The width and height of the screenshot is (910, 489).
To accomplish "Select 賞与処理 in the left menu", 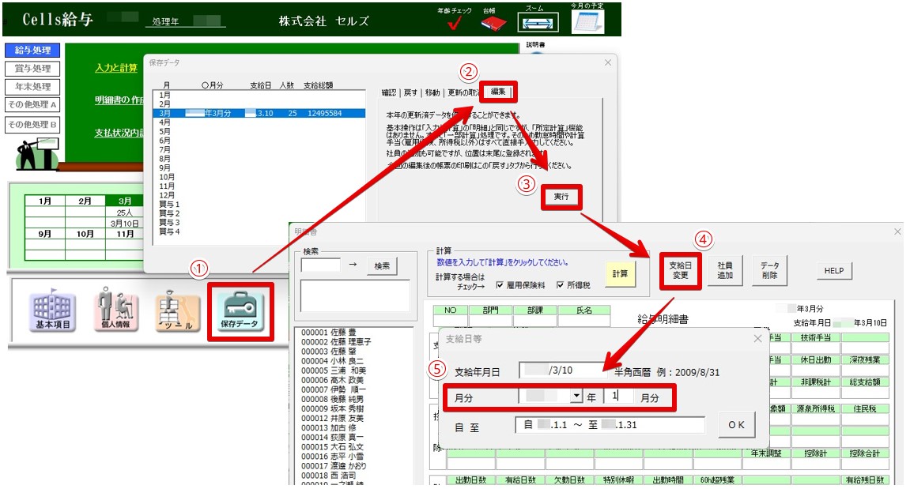I will [32, 69].
